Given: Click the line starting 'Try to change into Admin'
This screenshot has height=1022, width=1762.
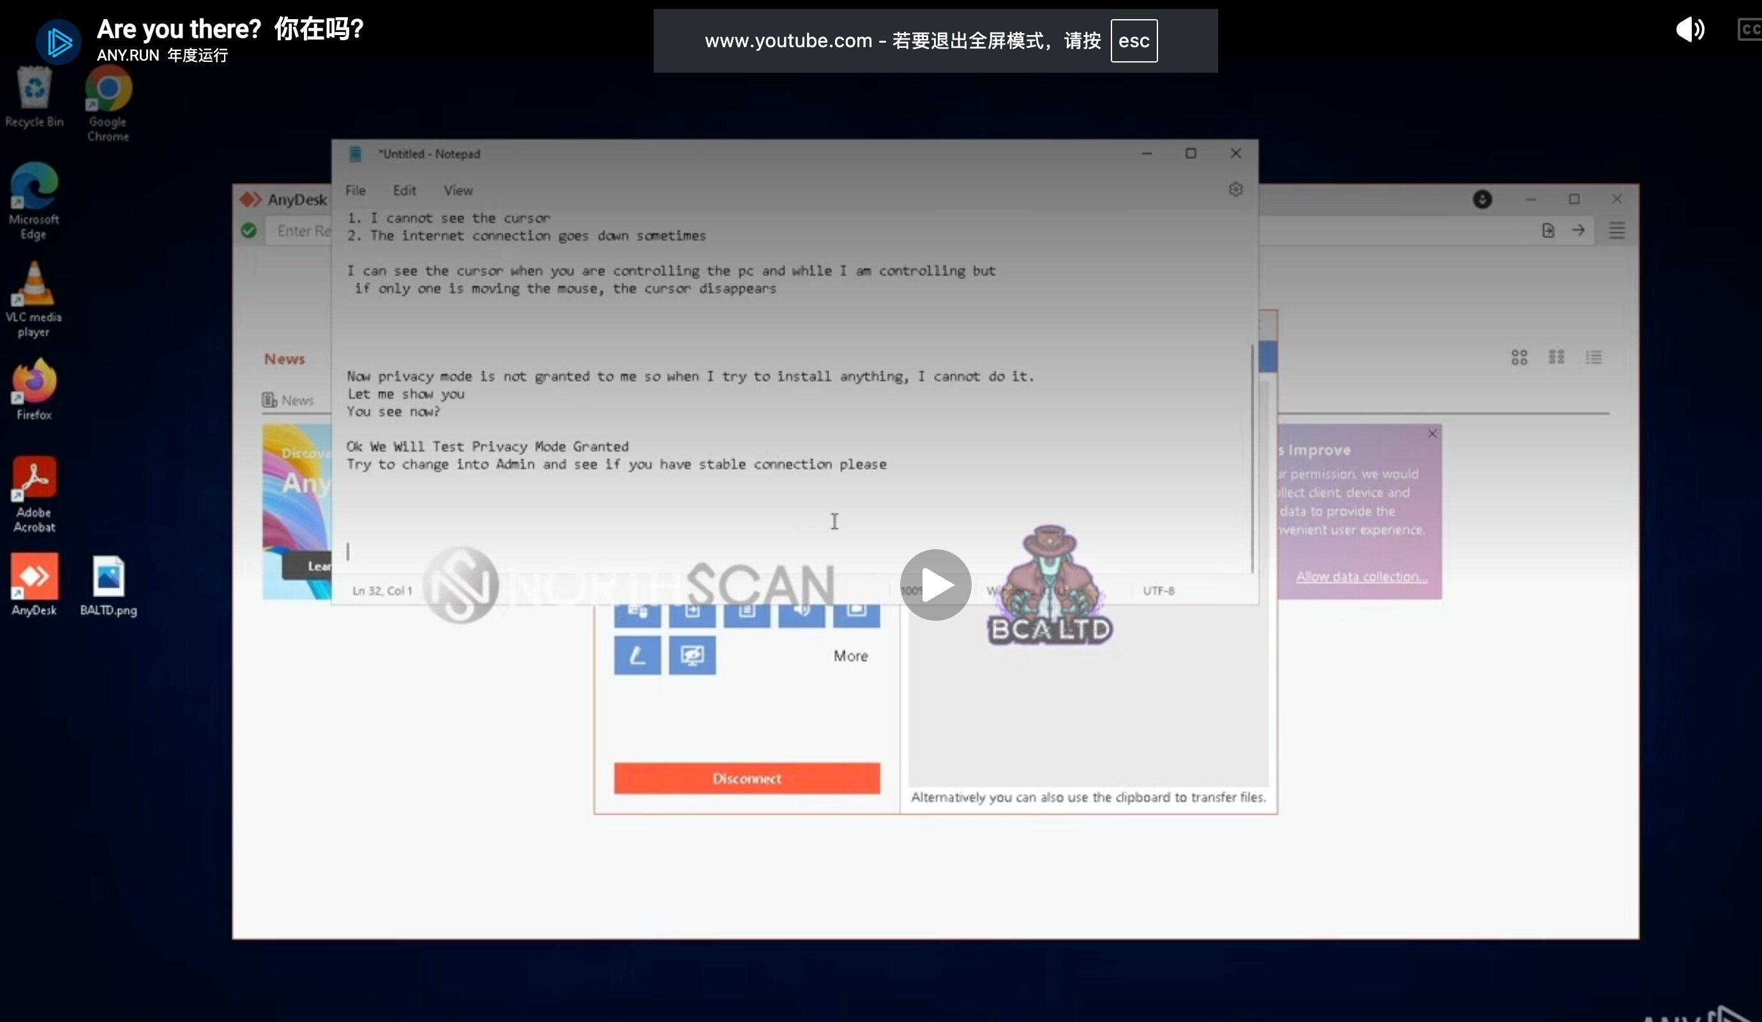Looking at the screenshot, I should (617, 464).
